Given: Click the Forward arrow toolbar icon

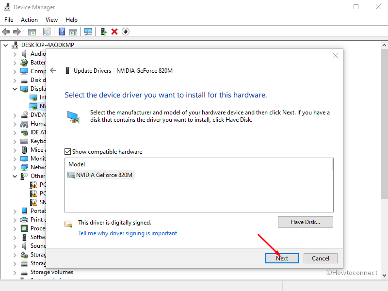Looking at the screenshot, I should [x=17, y=32].
